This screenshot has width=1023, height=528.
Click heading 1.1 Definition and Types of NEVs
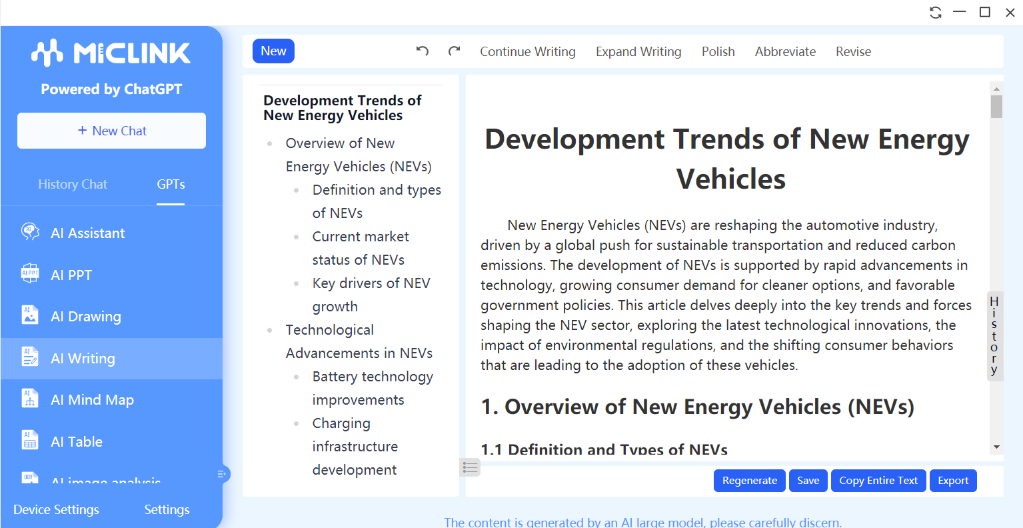pyautogui.click(x=604, y=449)
